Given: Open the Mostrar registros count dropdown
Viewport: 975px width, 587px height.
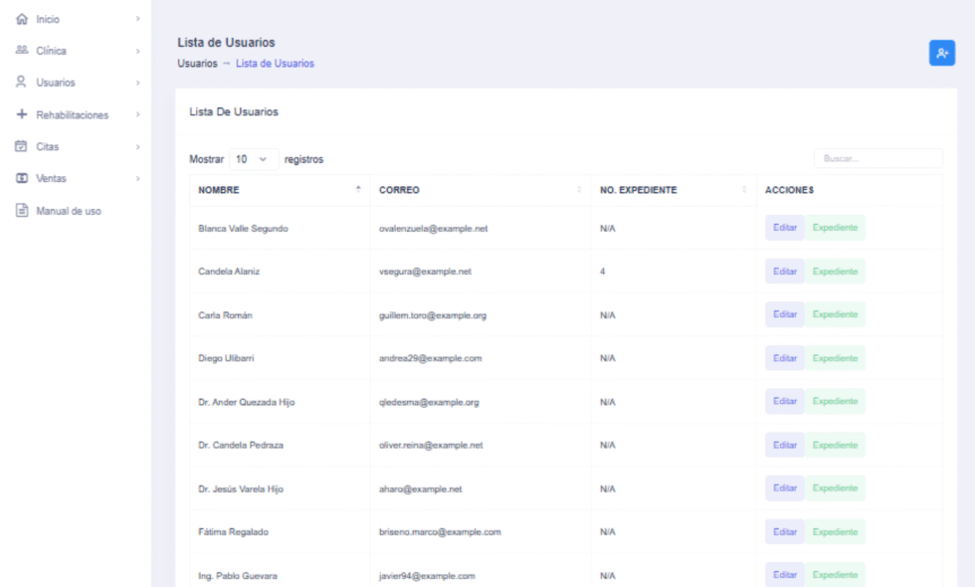Looking at the screenshot, I should (253, 159).
